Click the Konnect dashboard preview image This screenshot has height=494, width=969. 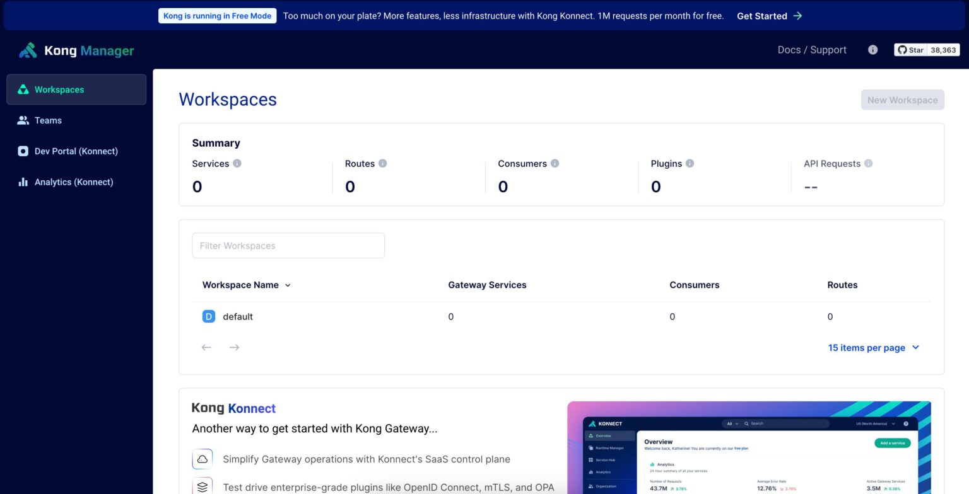pyautogui.click(x=749, y=447)
